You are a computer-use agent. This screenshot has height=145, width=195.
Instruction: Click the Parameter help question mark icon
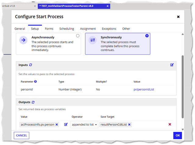[x=36, y=82]
